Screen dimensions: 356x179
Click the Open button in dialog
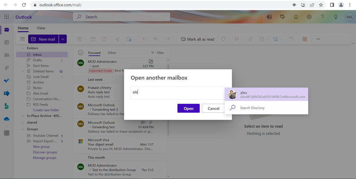coord(188,108)
